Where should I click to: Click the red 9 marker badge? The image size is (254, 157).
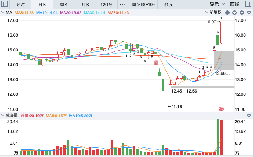[156, 63]
